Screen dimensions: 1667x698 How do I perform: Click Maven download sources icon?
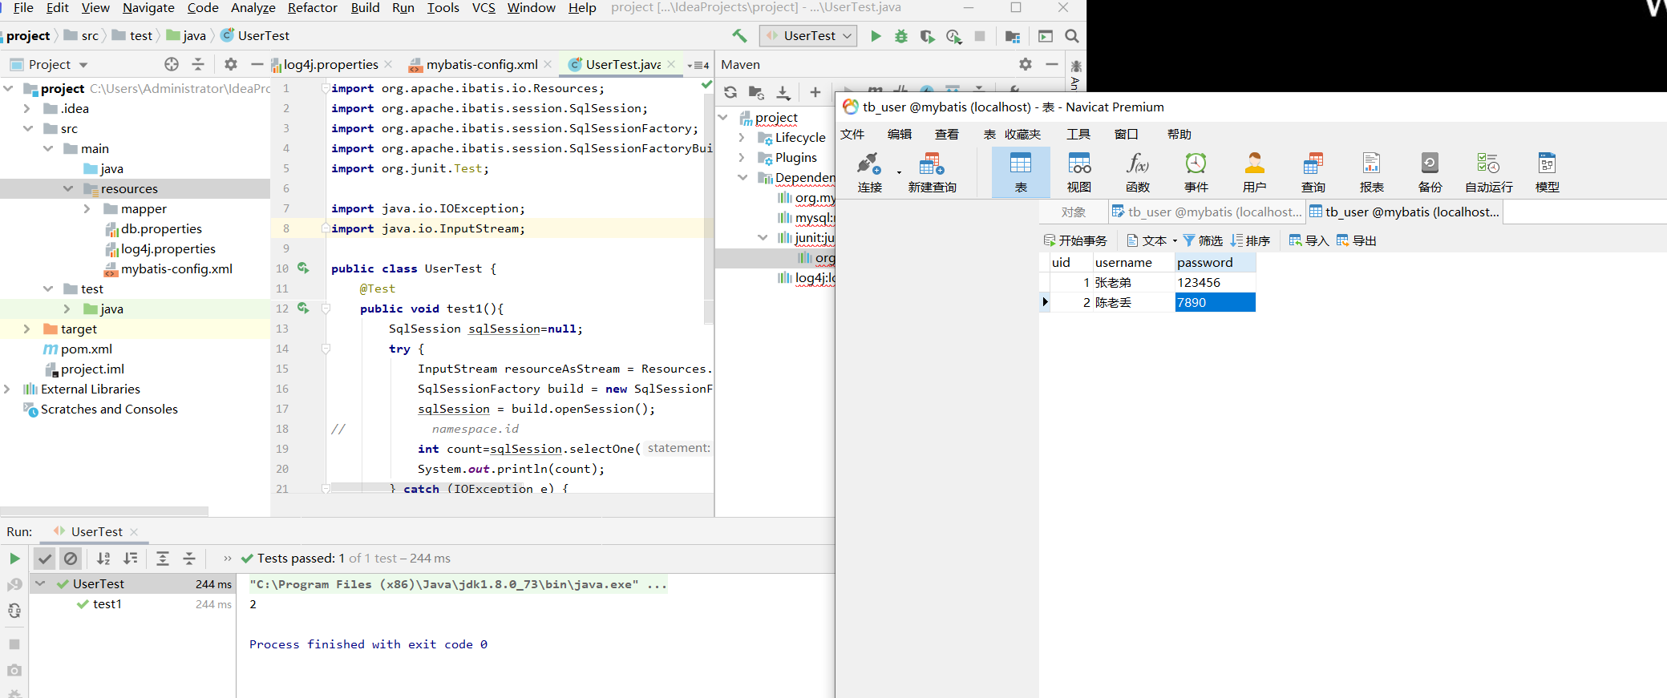click(783, 92)
